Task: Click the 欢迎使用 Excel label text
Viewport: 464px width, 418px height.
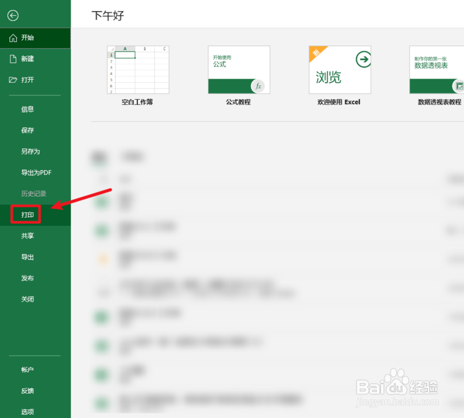Action: pyautogui.click(x=339, y=102)
